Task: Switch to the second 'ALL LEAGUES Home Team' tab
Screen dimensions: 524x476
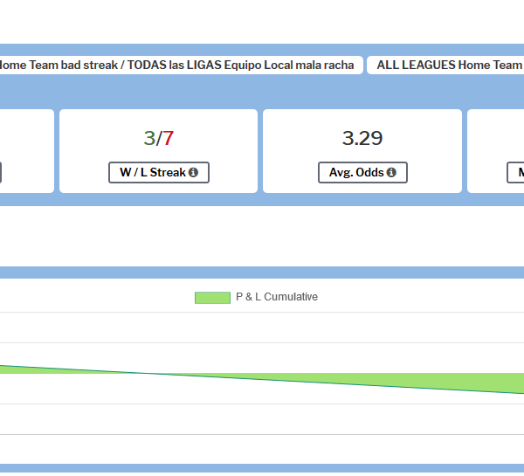Action: (x=445, y=65)
